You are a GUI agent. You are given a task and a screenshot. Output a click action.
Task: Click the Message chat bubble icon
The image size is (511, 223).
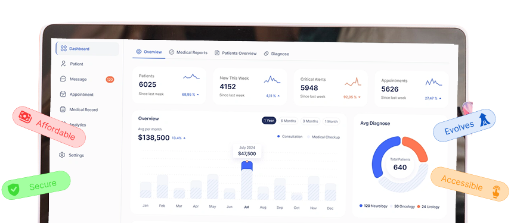tap(63, 79)
